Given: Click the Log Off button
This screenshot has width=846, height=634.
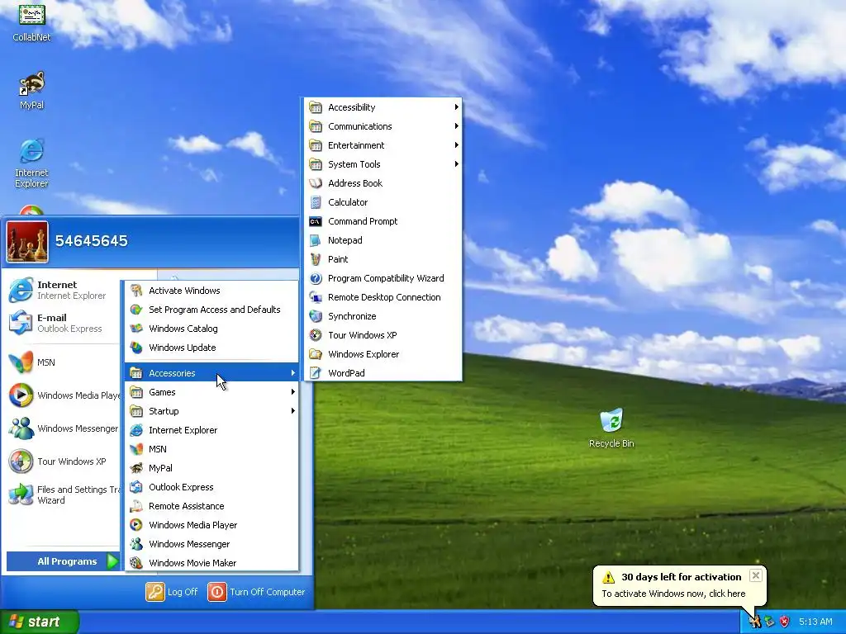Looking at the screenshot, I should point(172,592).
